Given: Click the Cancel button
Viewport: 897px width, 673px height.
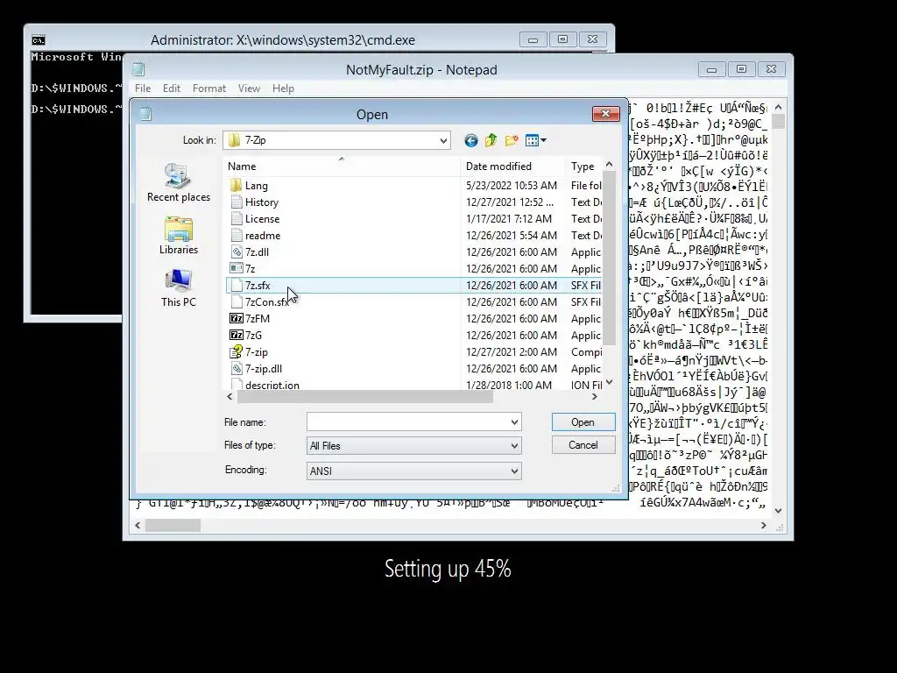Looking at the screenshot, I should (x=583, y=445).
